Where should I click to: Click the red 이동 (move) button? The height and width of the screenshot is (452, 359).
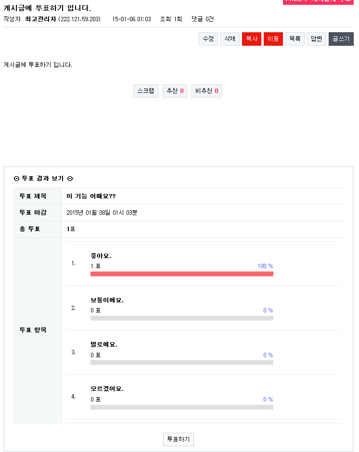[273, 39]
